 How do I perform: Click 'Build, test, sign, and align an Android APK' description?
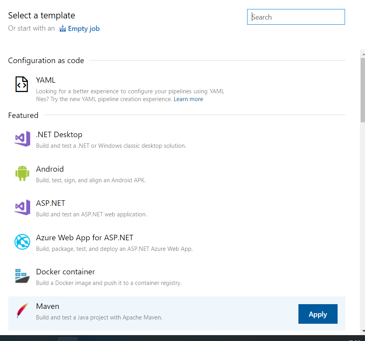tap(91, 180)
